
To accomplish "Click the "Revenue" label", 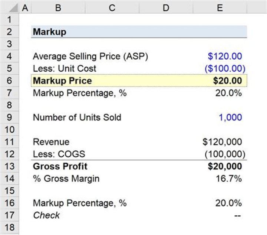I will 51,142.
